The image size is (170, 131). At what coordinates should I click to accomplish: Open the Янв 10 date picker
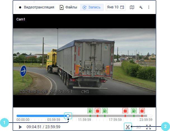pyautogui.click(x=115, y=7)
